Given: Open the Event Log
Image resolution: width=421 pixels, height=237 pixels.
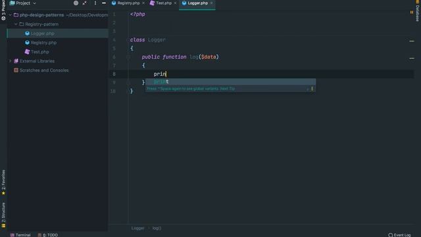Looking at the screenshot, I should tap(399, 235).
